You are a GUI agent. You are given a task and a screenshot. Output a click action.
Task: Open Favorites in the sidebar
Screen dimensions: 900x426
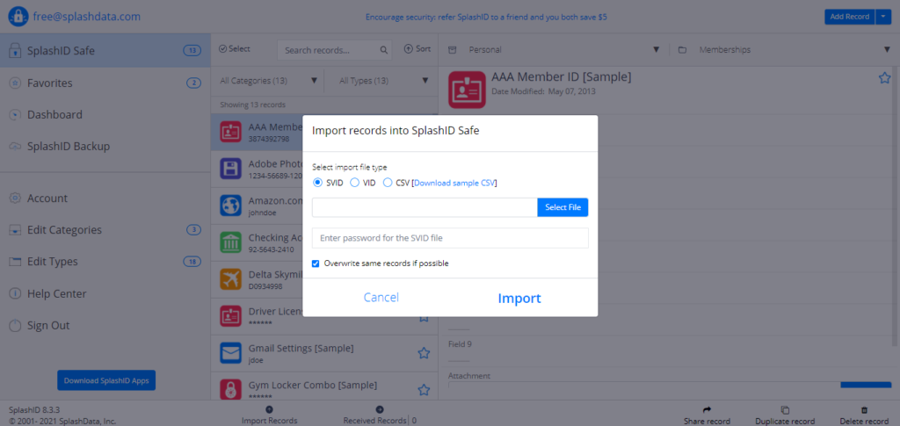coord(50,83)
